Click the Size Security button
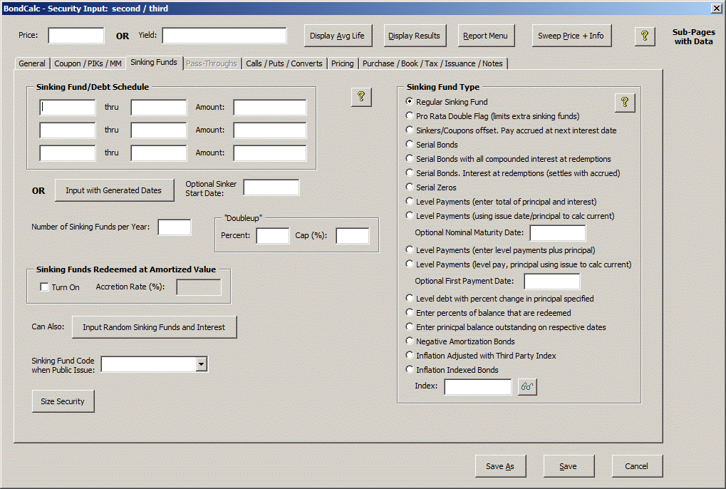 click(63, 401)
